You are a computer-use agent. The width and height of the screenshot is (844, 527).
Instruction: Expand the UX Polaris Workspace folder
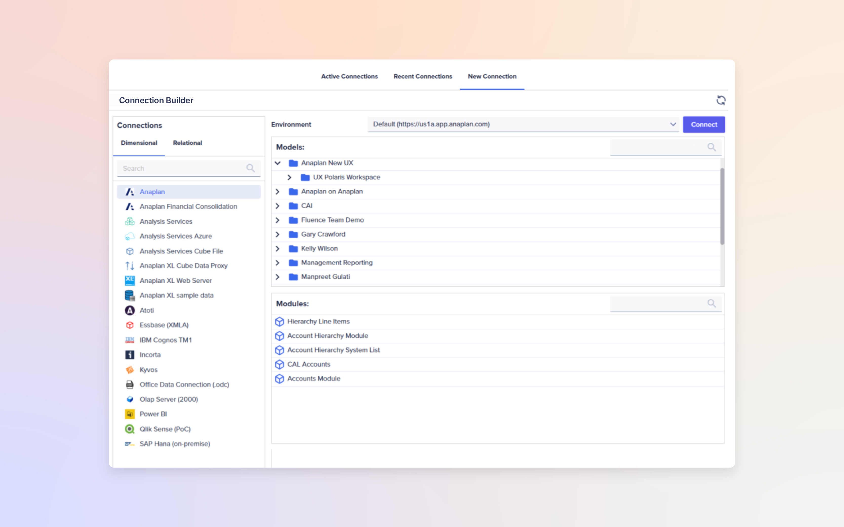click(289, 177)
